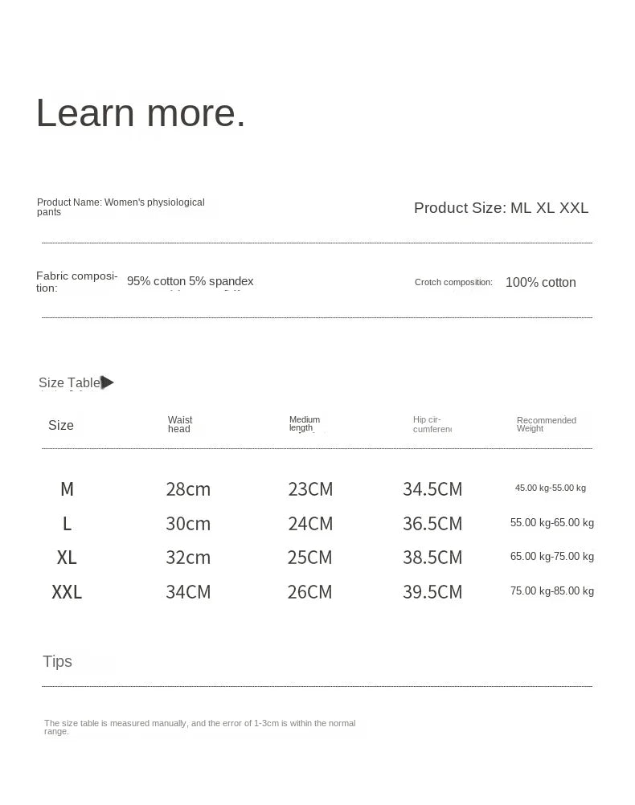Select the L size row label

coord(67,524)
